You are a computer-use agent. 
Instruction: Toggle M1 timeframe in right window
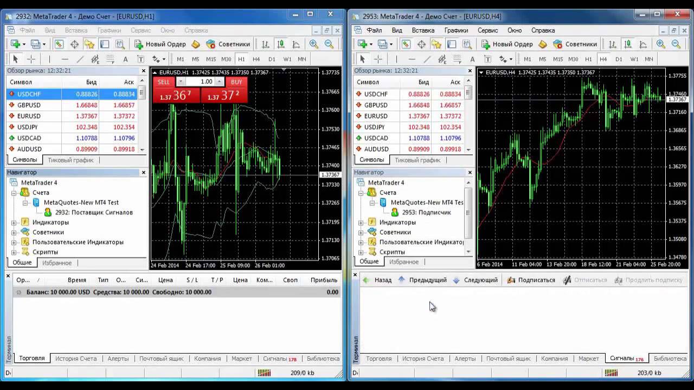click(x=527, y=59)
